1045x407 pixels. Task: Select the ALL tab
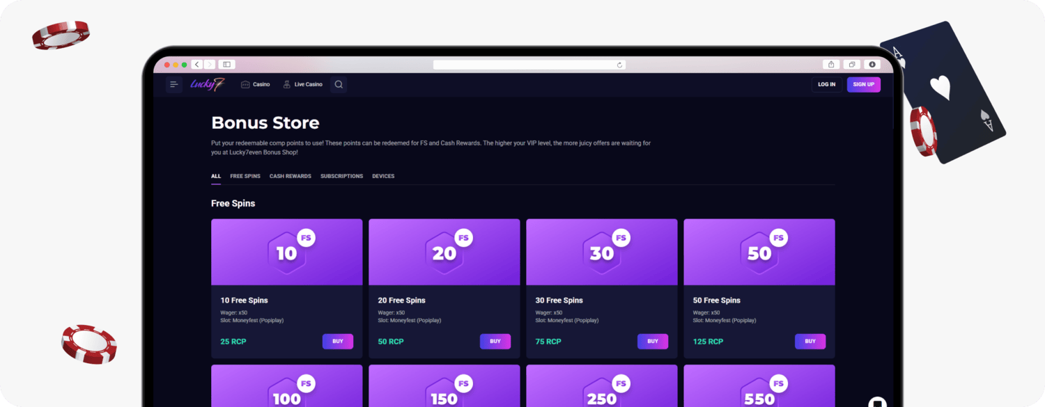[216, 176]
